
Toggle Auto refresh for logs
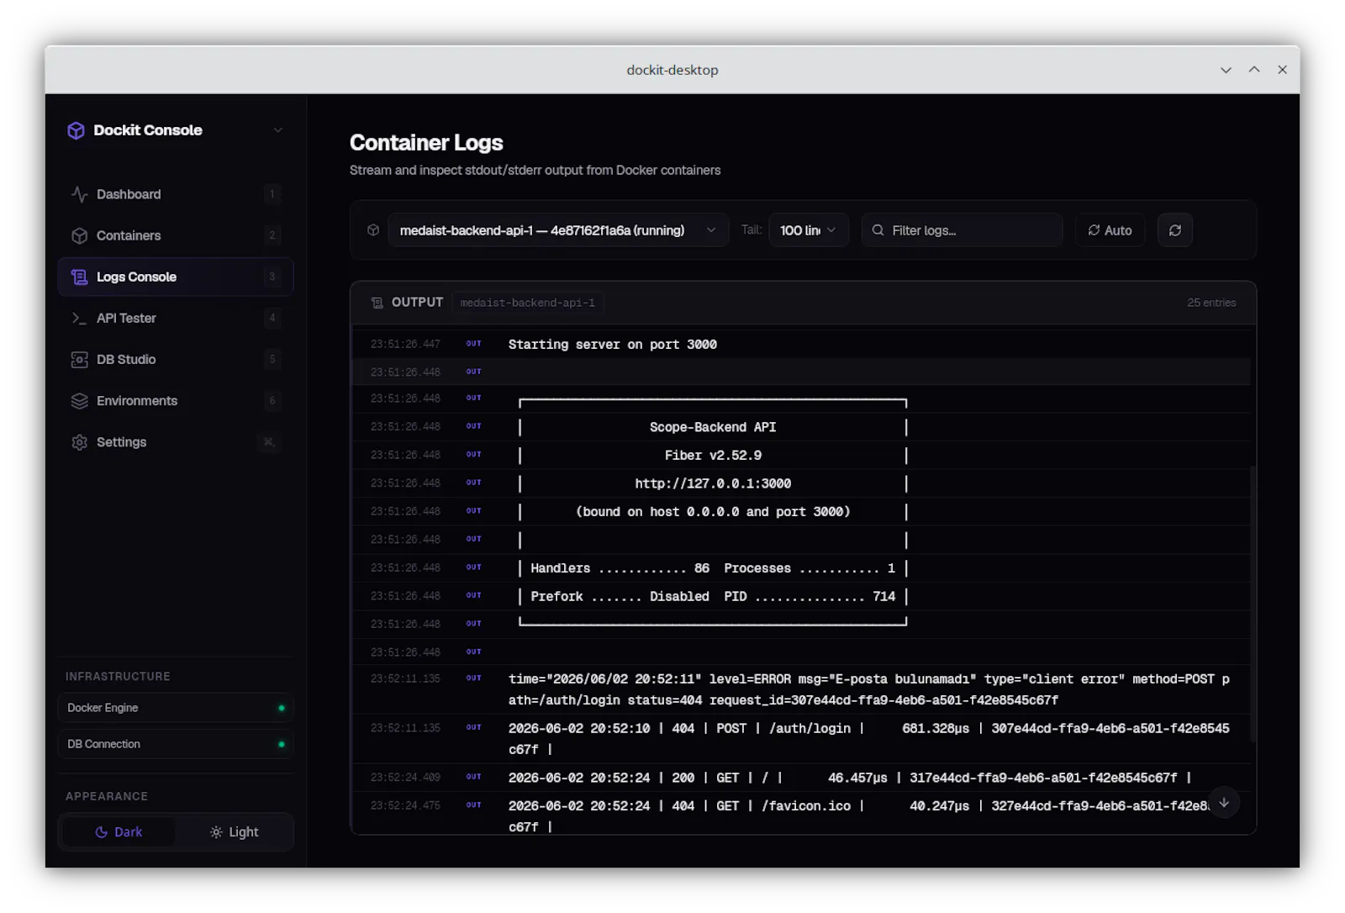click(1110, 230)
